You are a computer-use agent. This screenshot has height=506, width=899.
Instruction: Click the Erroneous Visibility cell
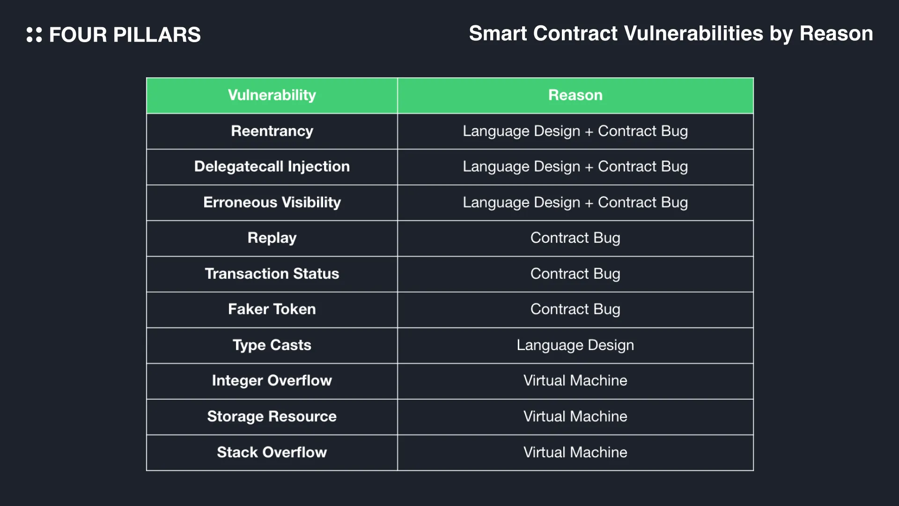point(272,202)
